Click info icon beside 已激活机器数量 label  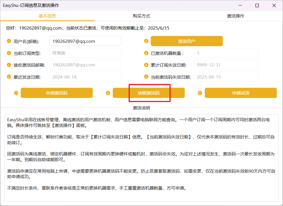tap(146, 53)
